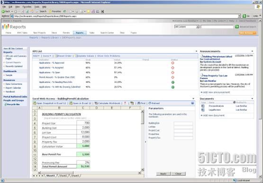Image resolution: width=263 pixels, height=183 pixels.
Task: Click the Apply parameters button
Action: coord(163,174)
